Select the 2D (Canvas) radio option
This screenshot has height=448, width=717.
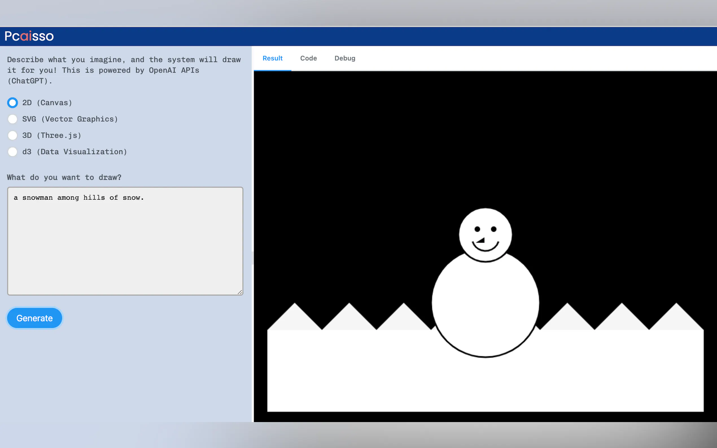(12, 103)
